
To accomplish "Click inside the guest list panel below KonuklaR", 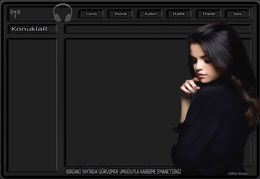I will [32, 104].
